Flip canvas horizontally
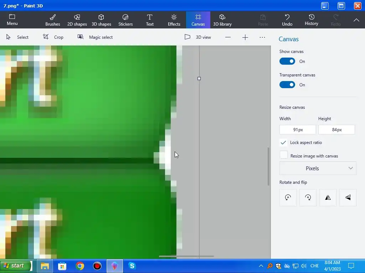The width and height of the screenshot is (365, 273). coord(328,198)
